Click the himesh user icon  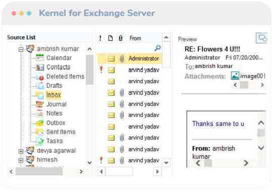(x=30, y=159)
